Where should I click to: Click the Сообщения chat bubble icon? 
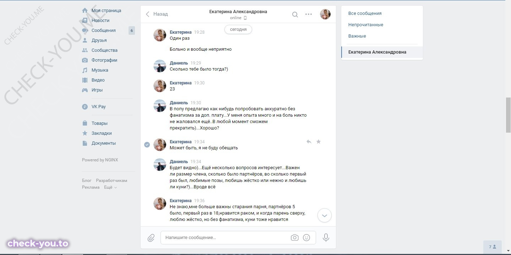[85, 31]
